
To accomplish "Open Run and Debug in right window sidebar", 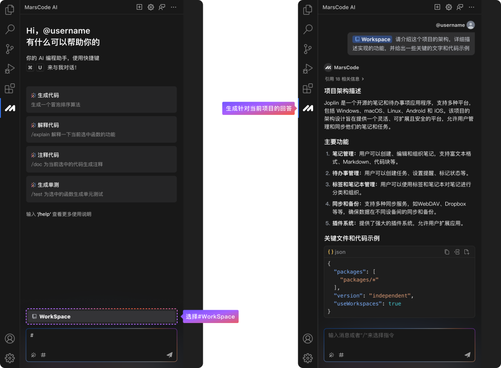I will point(308,69).
